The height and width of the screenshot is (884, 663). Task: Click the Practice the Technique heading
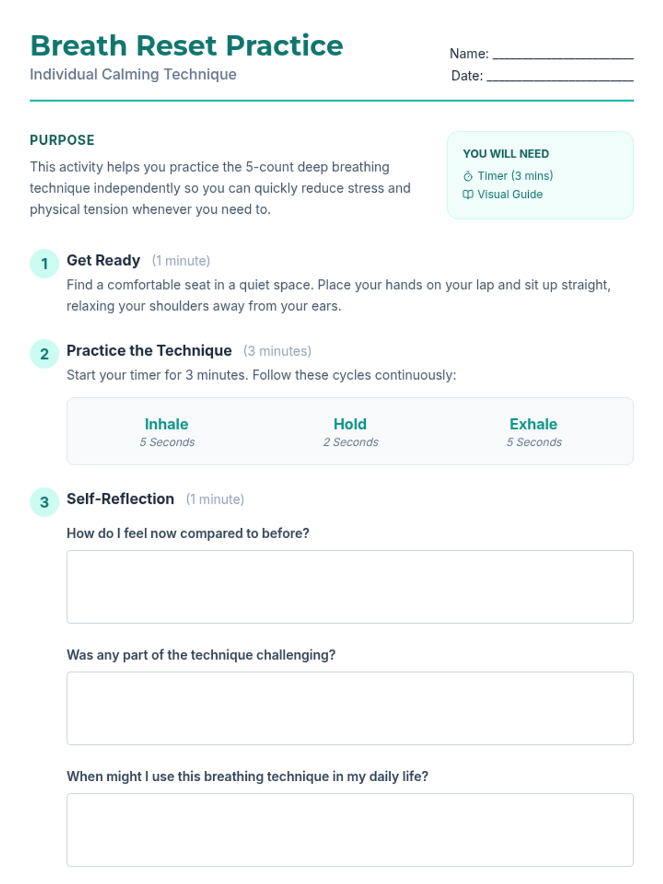point(149,350)
